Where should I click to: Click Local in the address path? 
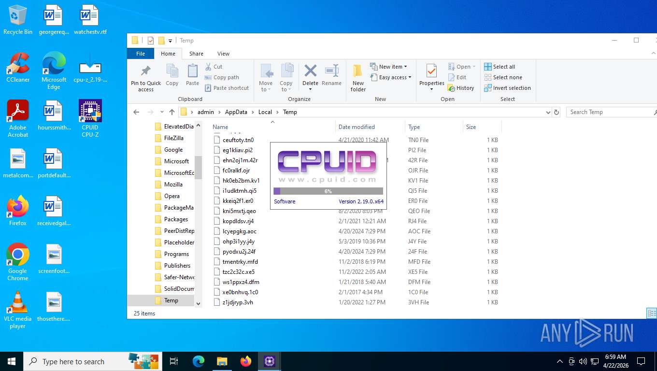[x=265, y=112]
